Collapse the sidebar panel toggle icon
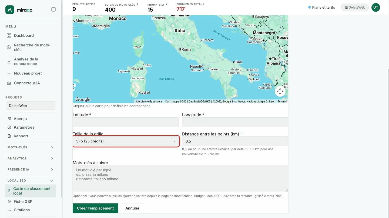The width and height of the screenshot is (389, 218). pos(53,9)
